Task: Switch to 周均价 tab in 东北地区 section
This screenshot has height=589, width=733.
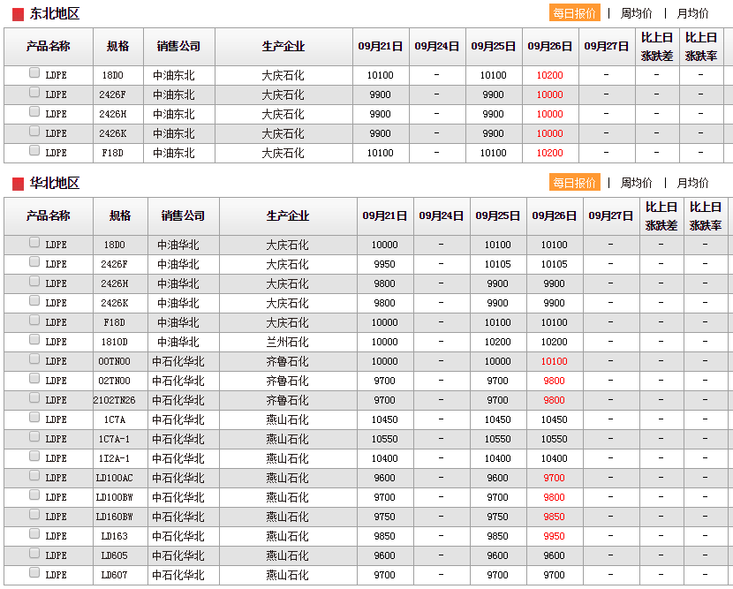Action: 636,13
